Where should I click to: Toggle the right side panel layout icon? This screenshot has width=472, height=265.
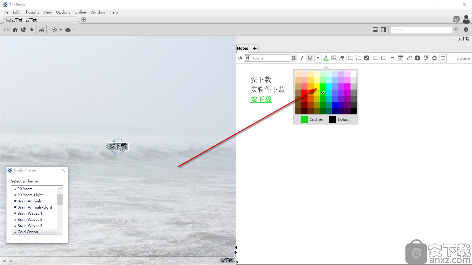383,30
